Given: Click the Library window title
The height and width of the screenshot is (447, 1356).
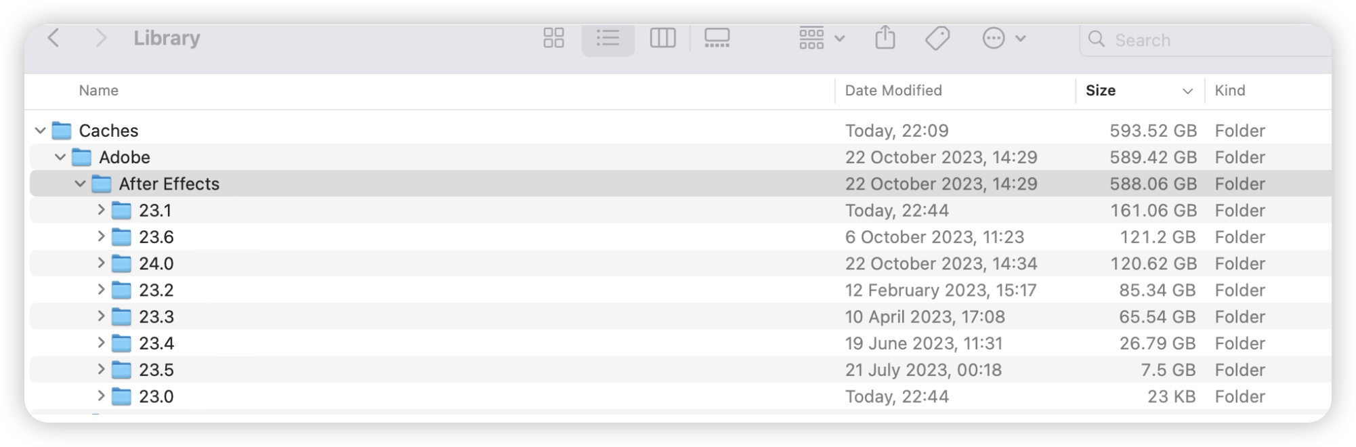Looking at the screenshot, I should pyautogui.click(x=167, y=38).
